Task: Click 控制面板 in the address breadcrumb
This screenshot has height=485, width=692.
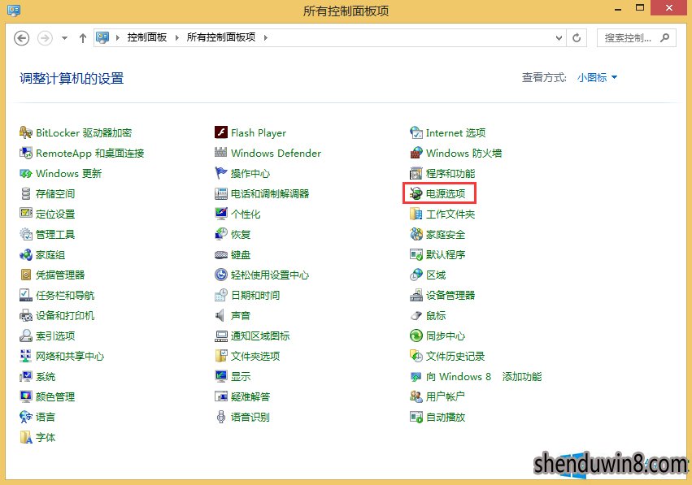Action: point(147,37)
